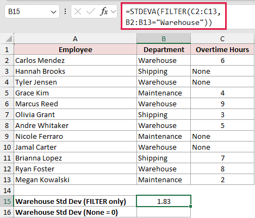Image resolution: width=255 pixels, height=218 pixels.
Task: Select the Brianna Lopez cell
Action: pyautogui.click(x=75, y=158)
